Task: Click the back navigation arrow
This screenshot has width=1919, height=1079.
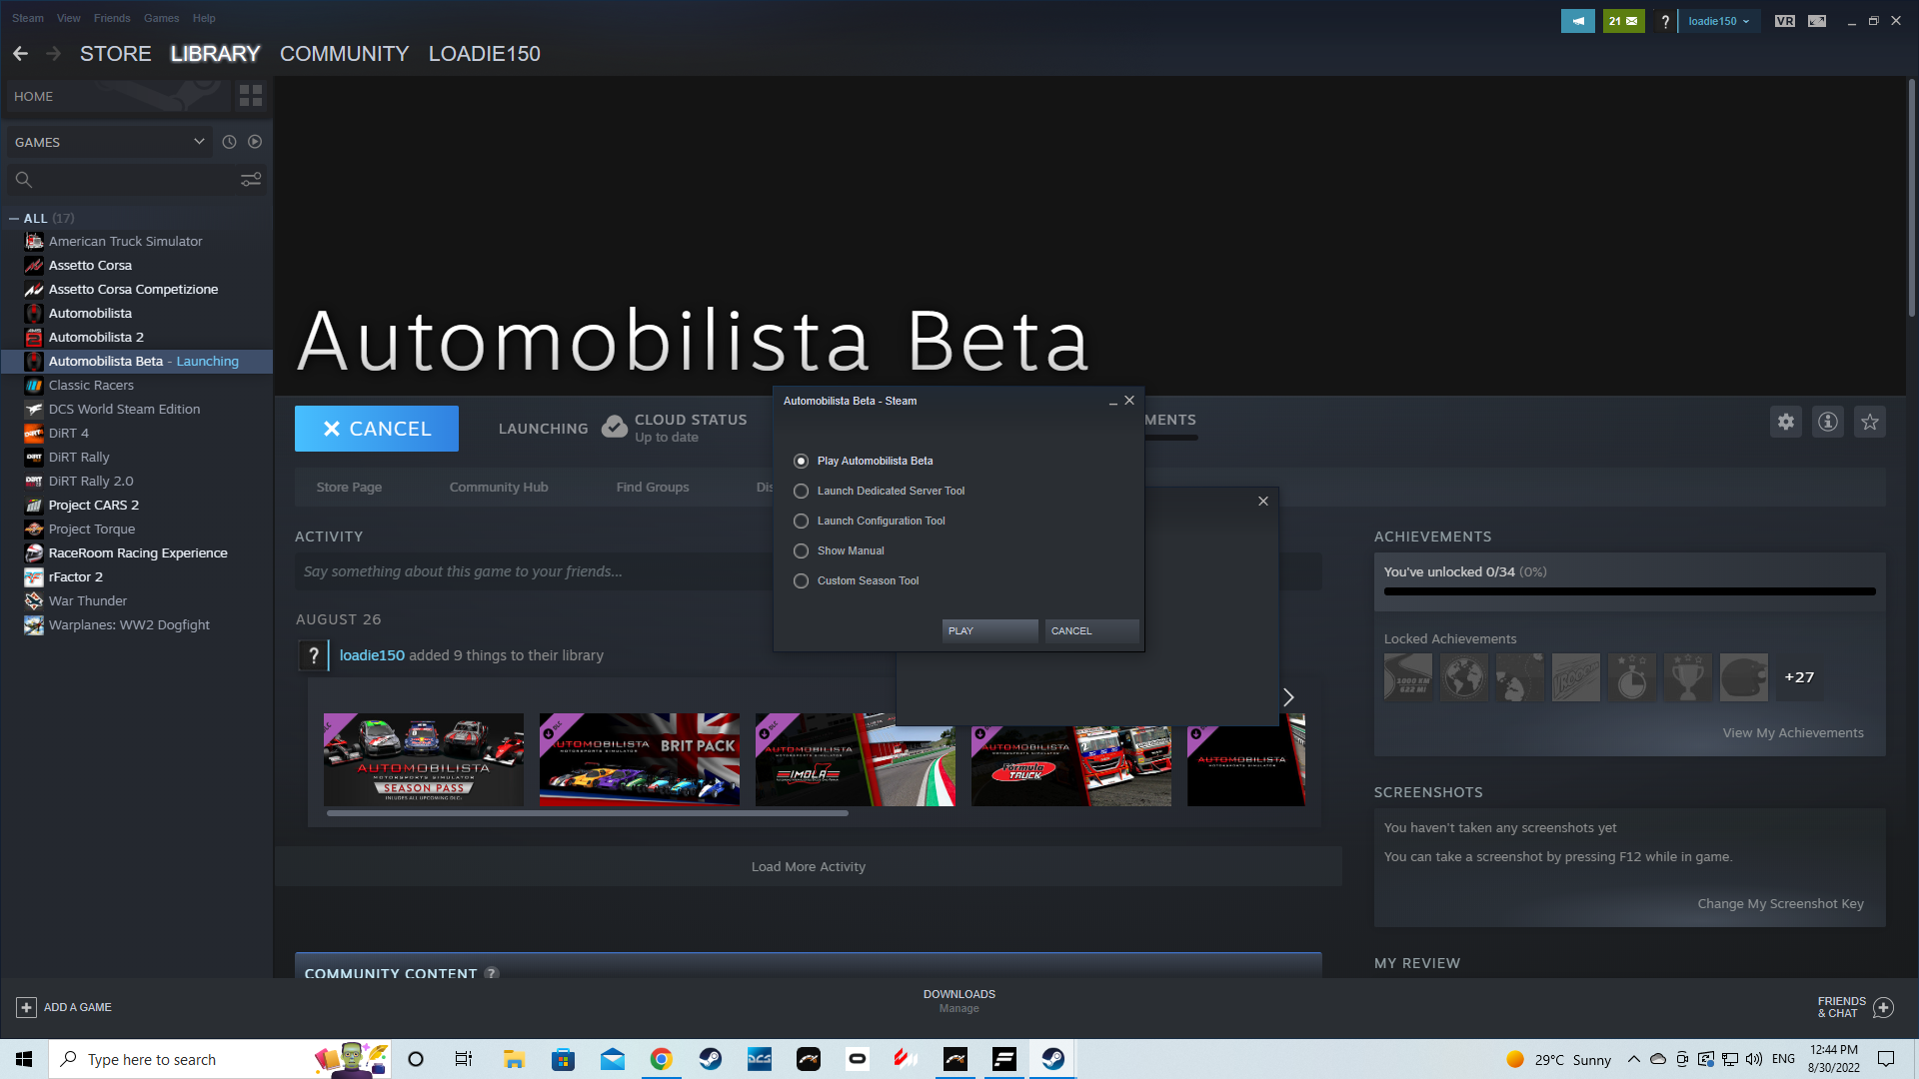Action: tap(20, 54)
